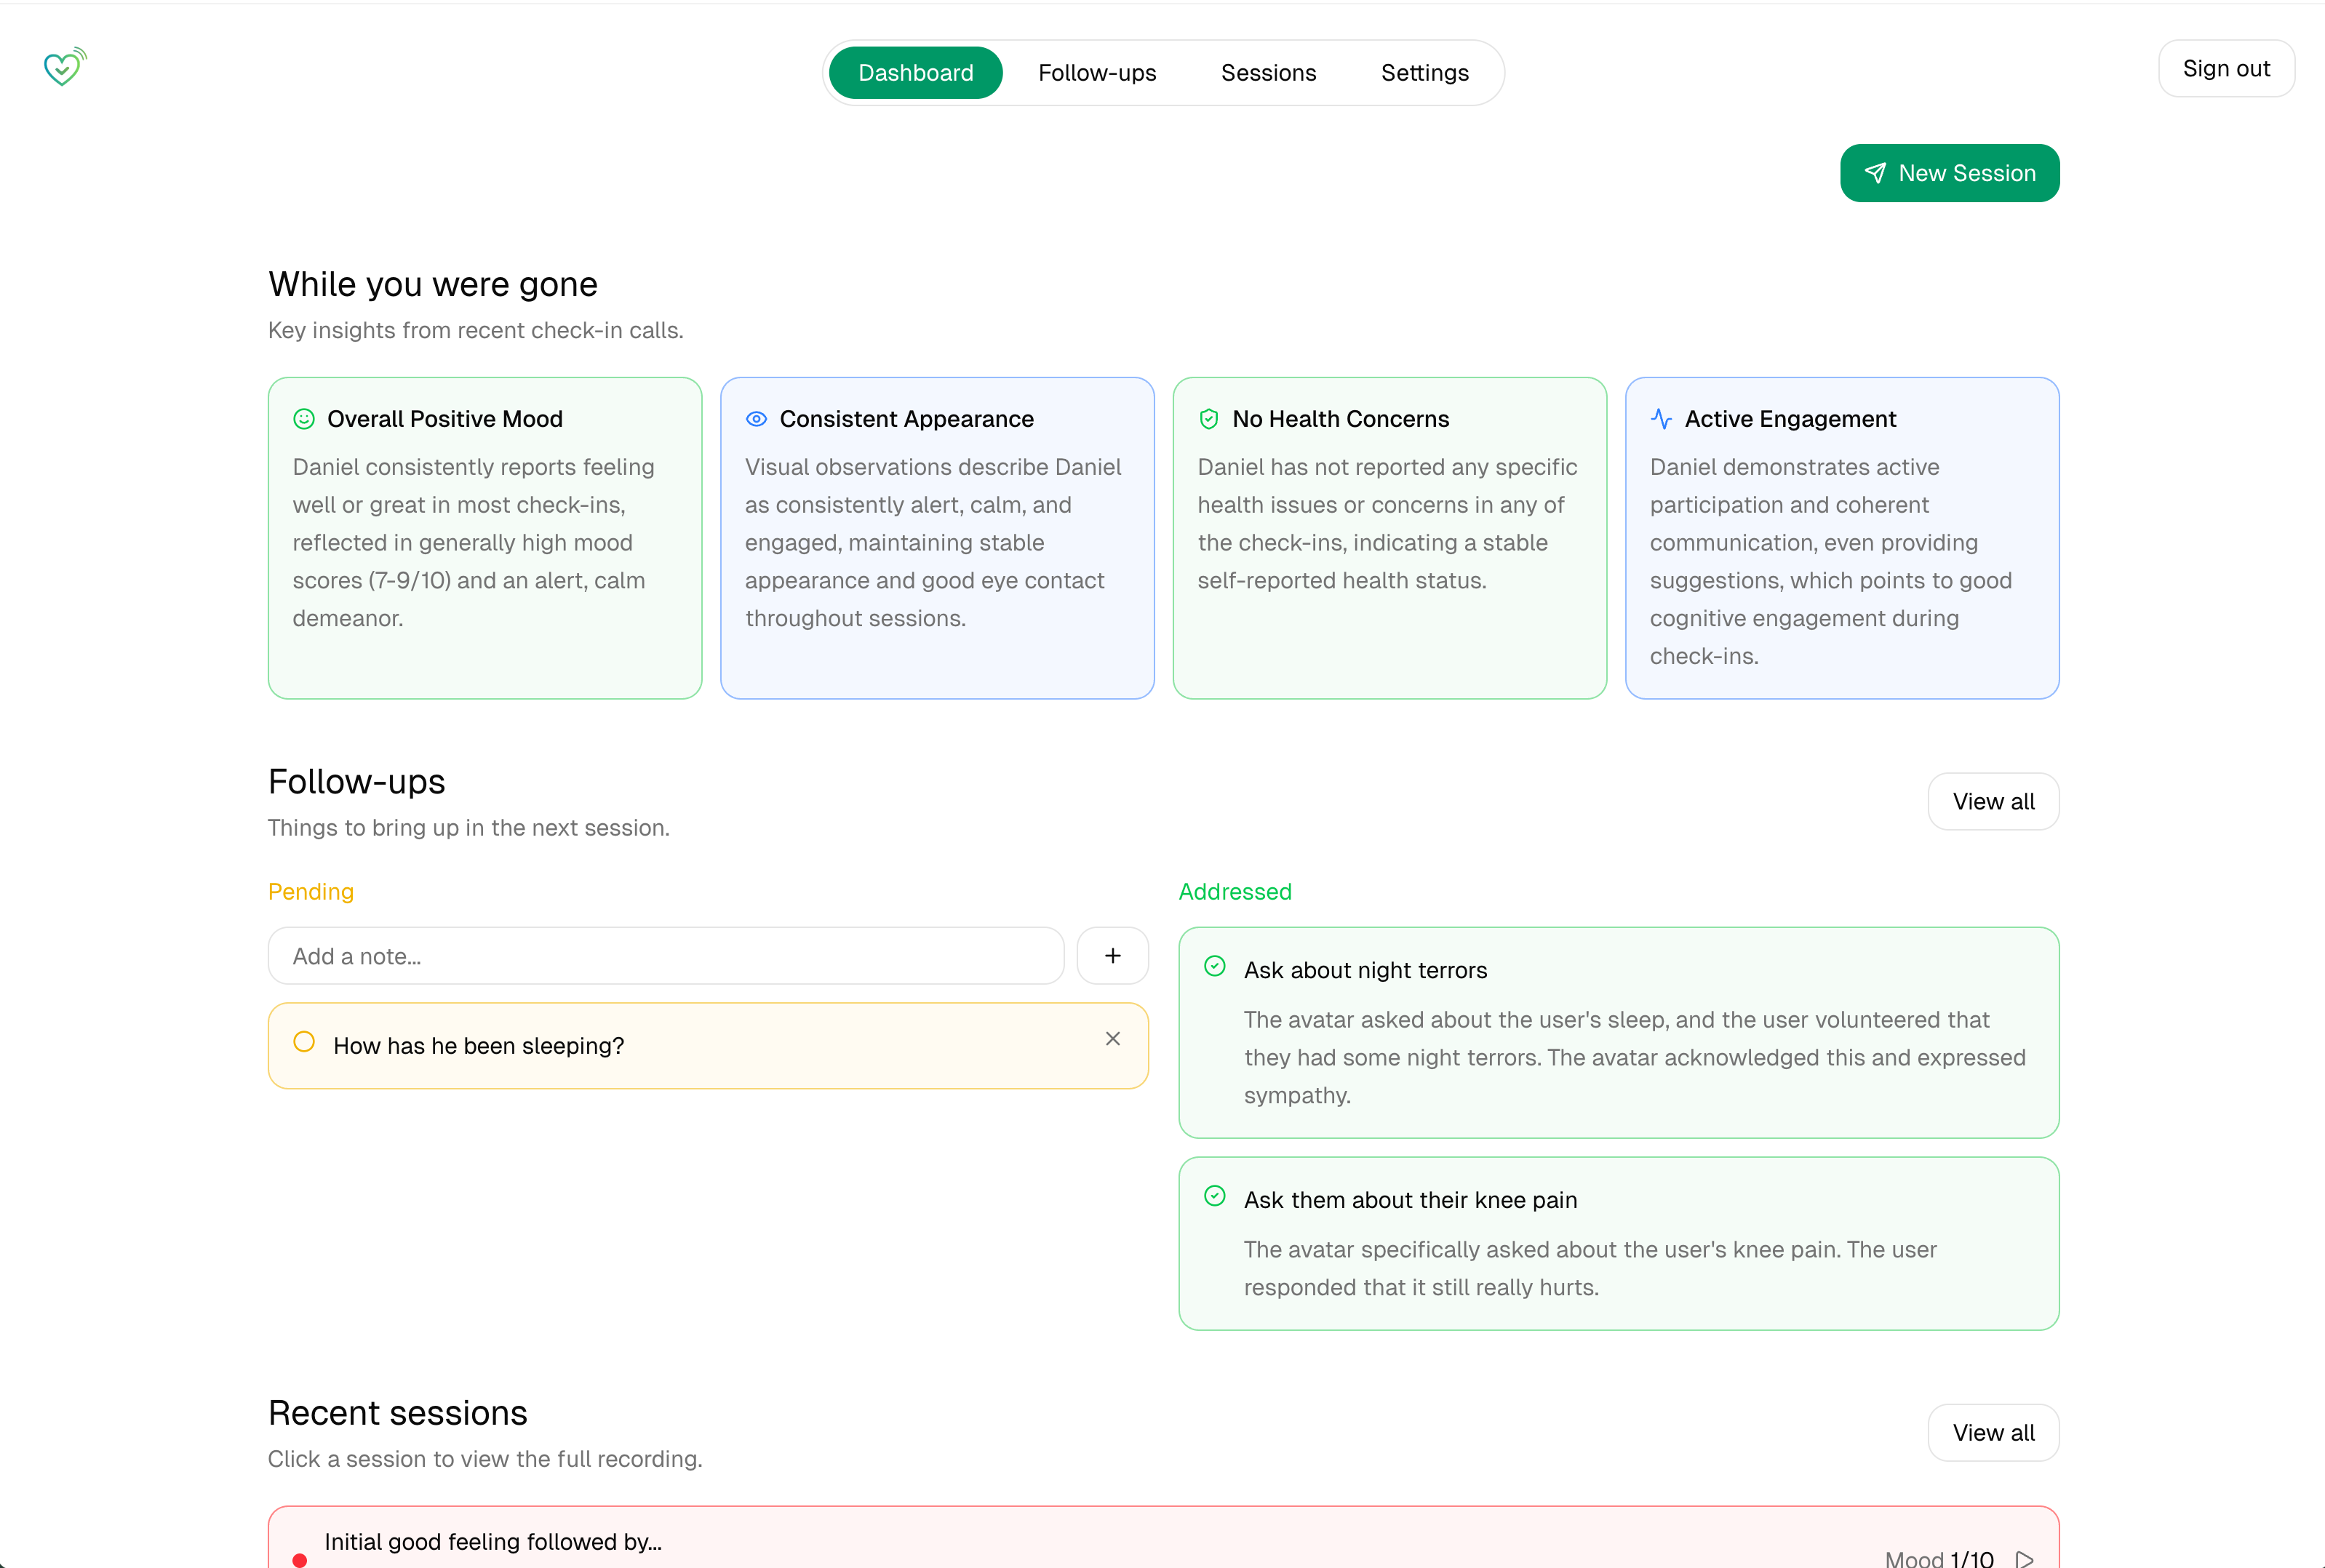Click the eye icon on Consistent Appearance
This screenshot has width=2325, height=1568.
point(756,419)
